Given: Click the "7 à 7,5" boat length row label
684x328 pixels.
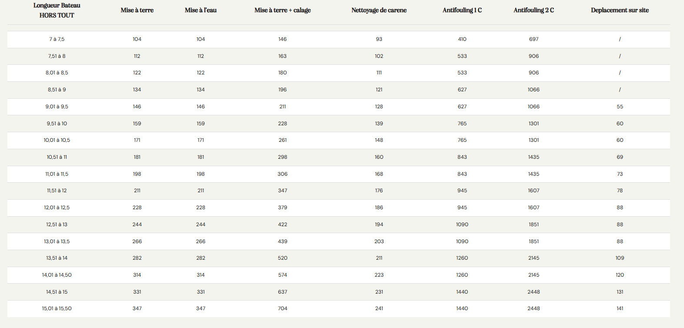Looking at the screenshot, I should 57,39.
